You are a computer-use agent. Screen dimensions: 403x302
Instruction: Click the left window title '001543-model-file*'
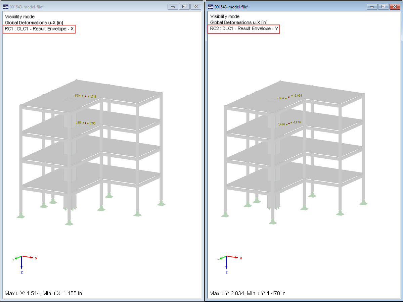point(27,7)
